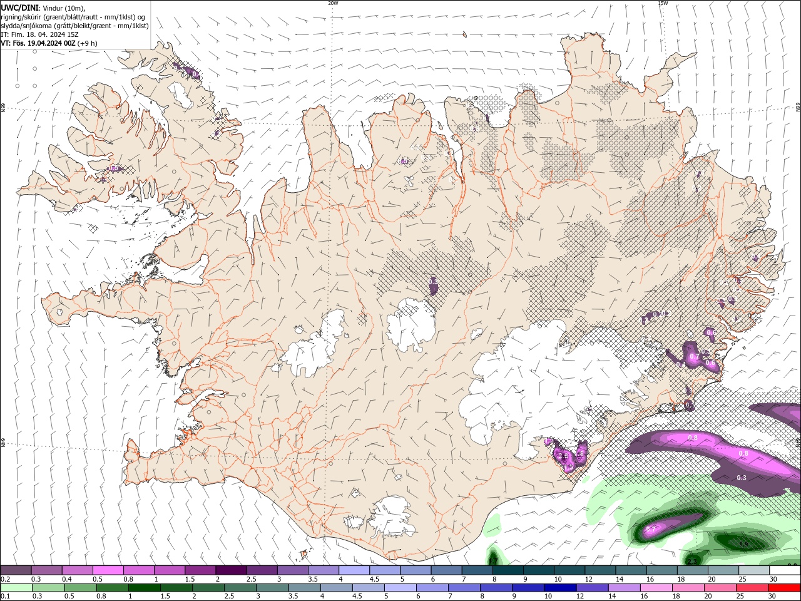Click the '0.3' value in central highlands snow patch
The image size is (801, 601).
pyautogui.click(x=433, y=282)
